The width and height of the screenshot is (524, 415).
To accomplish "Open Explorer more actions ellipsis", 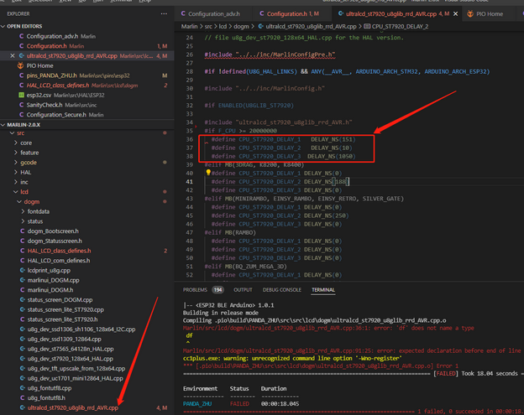I will tap(164, 13).
